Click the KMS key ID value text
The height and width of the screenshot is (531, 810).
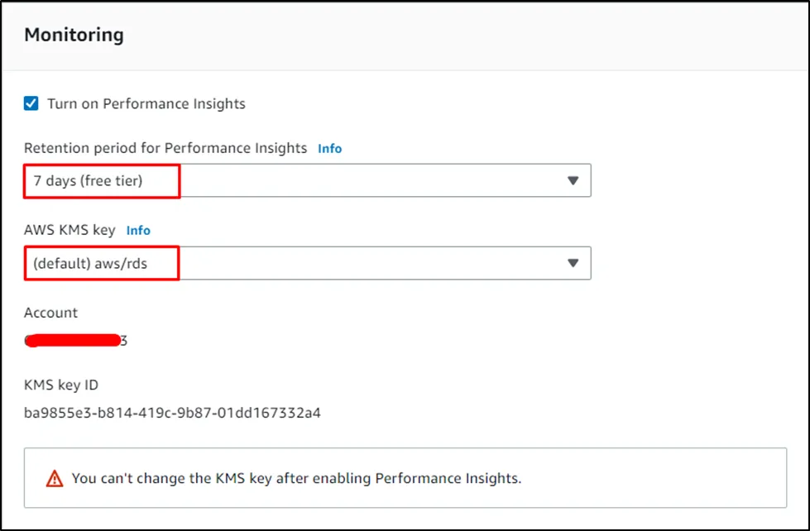172,412
